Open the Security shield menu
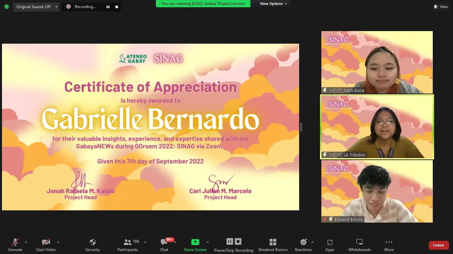 coord(93,245)
